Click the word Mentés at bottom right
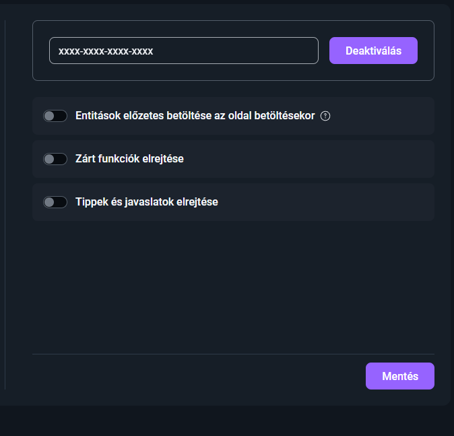This screenshot has height=436, width=454. pyautogui.click(x=400, y=376)
